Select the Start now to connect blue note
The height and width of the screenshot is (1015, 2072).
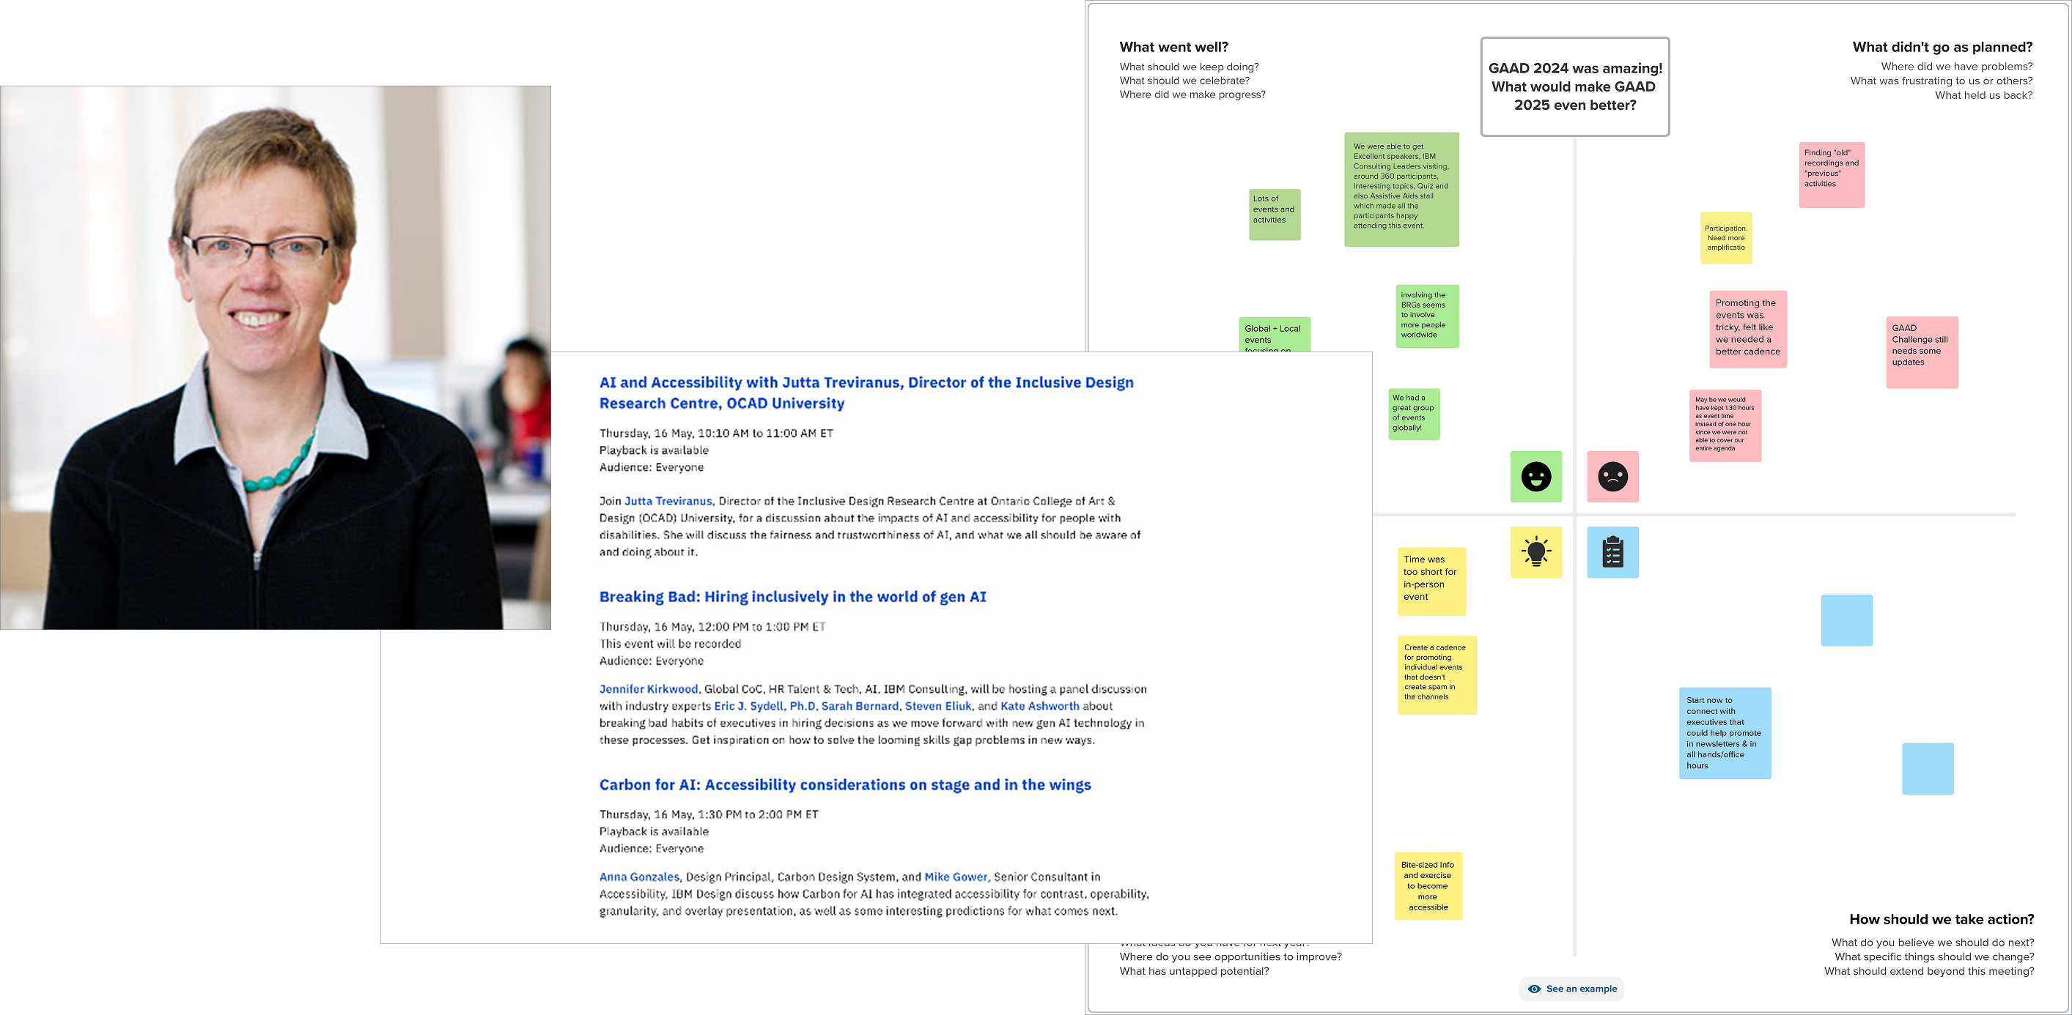(1725, 732)
